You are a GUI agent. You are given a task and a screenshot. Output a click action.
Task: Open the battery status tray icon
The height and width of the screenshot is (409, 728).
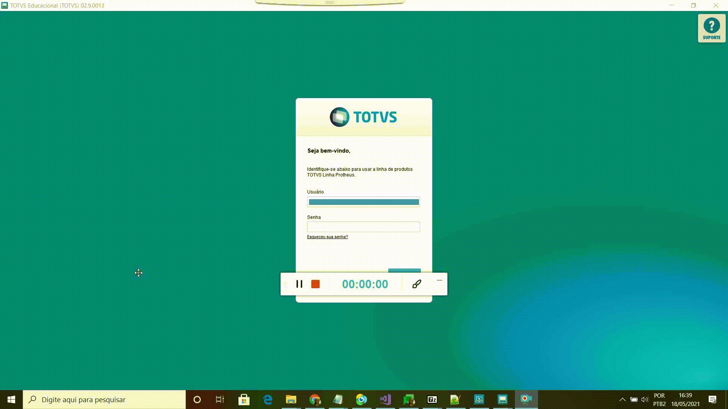634,400
